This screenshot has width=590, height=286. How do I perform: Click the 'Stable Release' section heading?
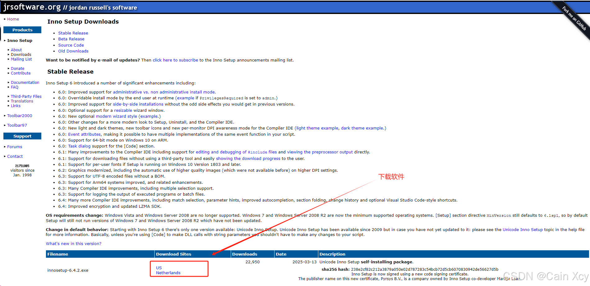pyautogui.click(x=70, y=72)
